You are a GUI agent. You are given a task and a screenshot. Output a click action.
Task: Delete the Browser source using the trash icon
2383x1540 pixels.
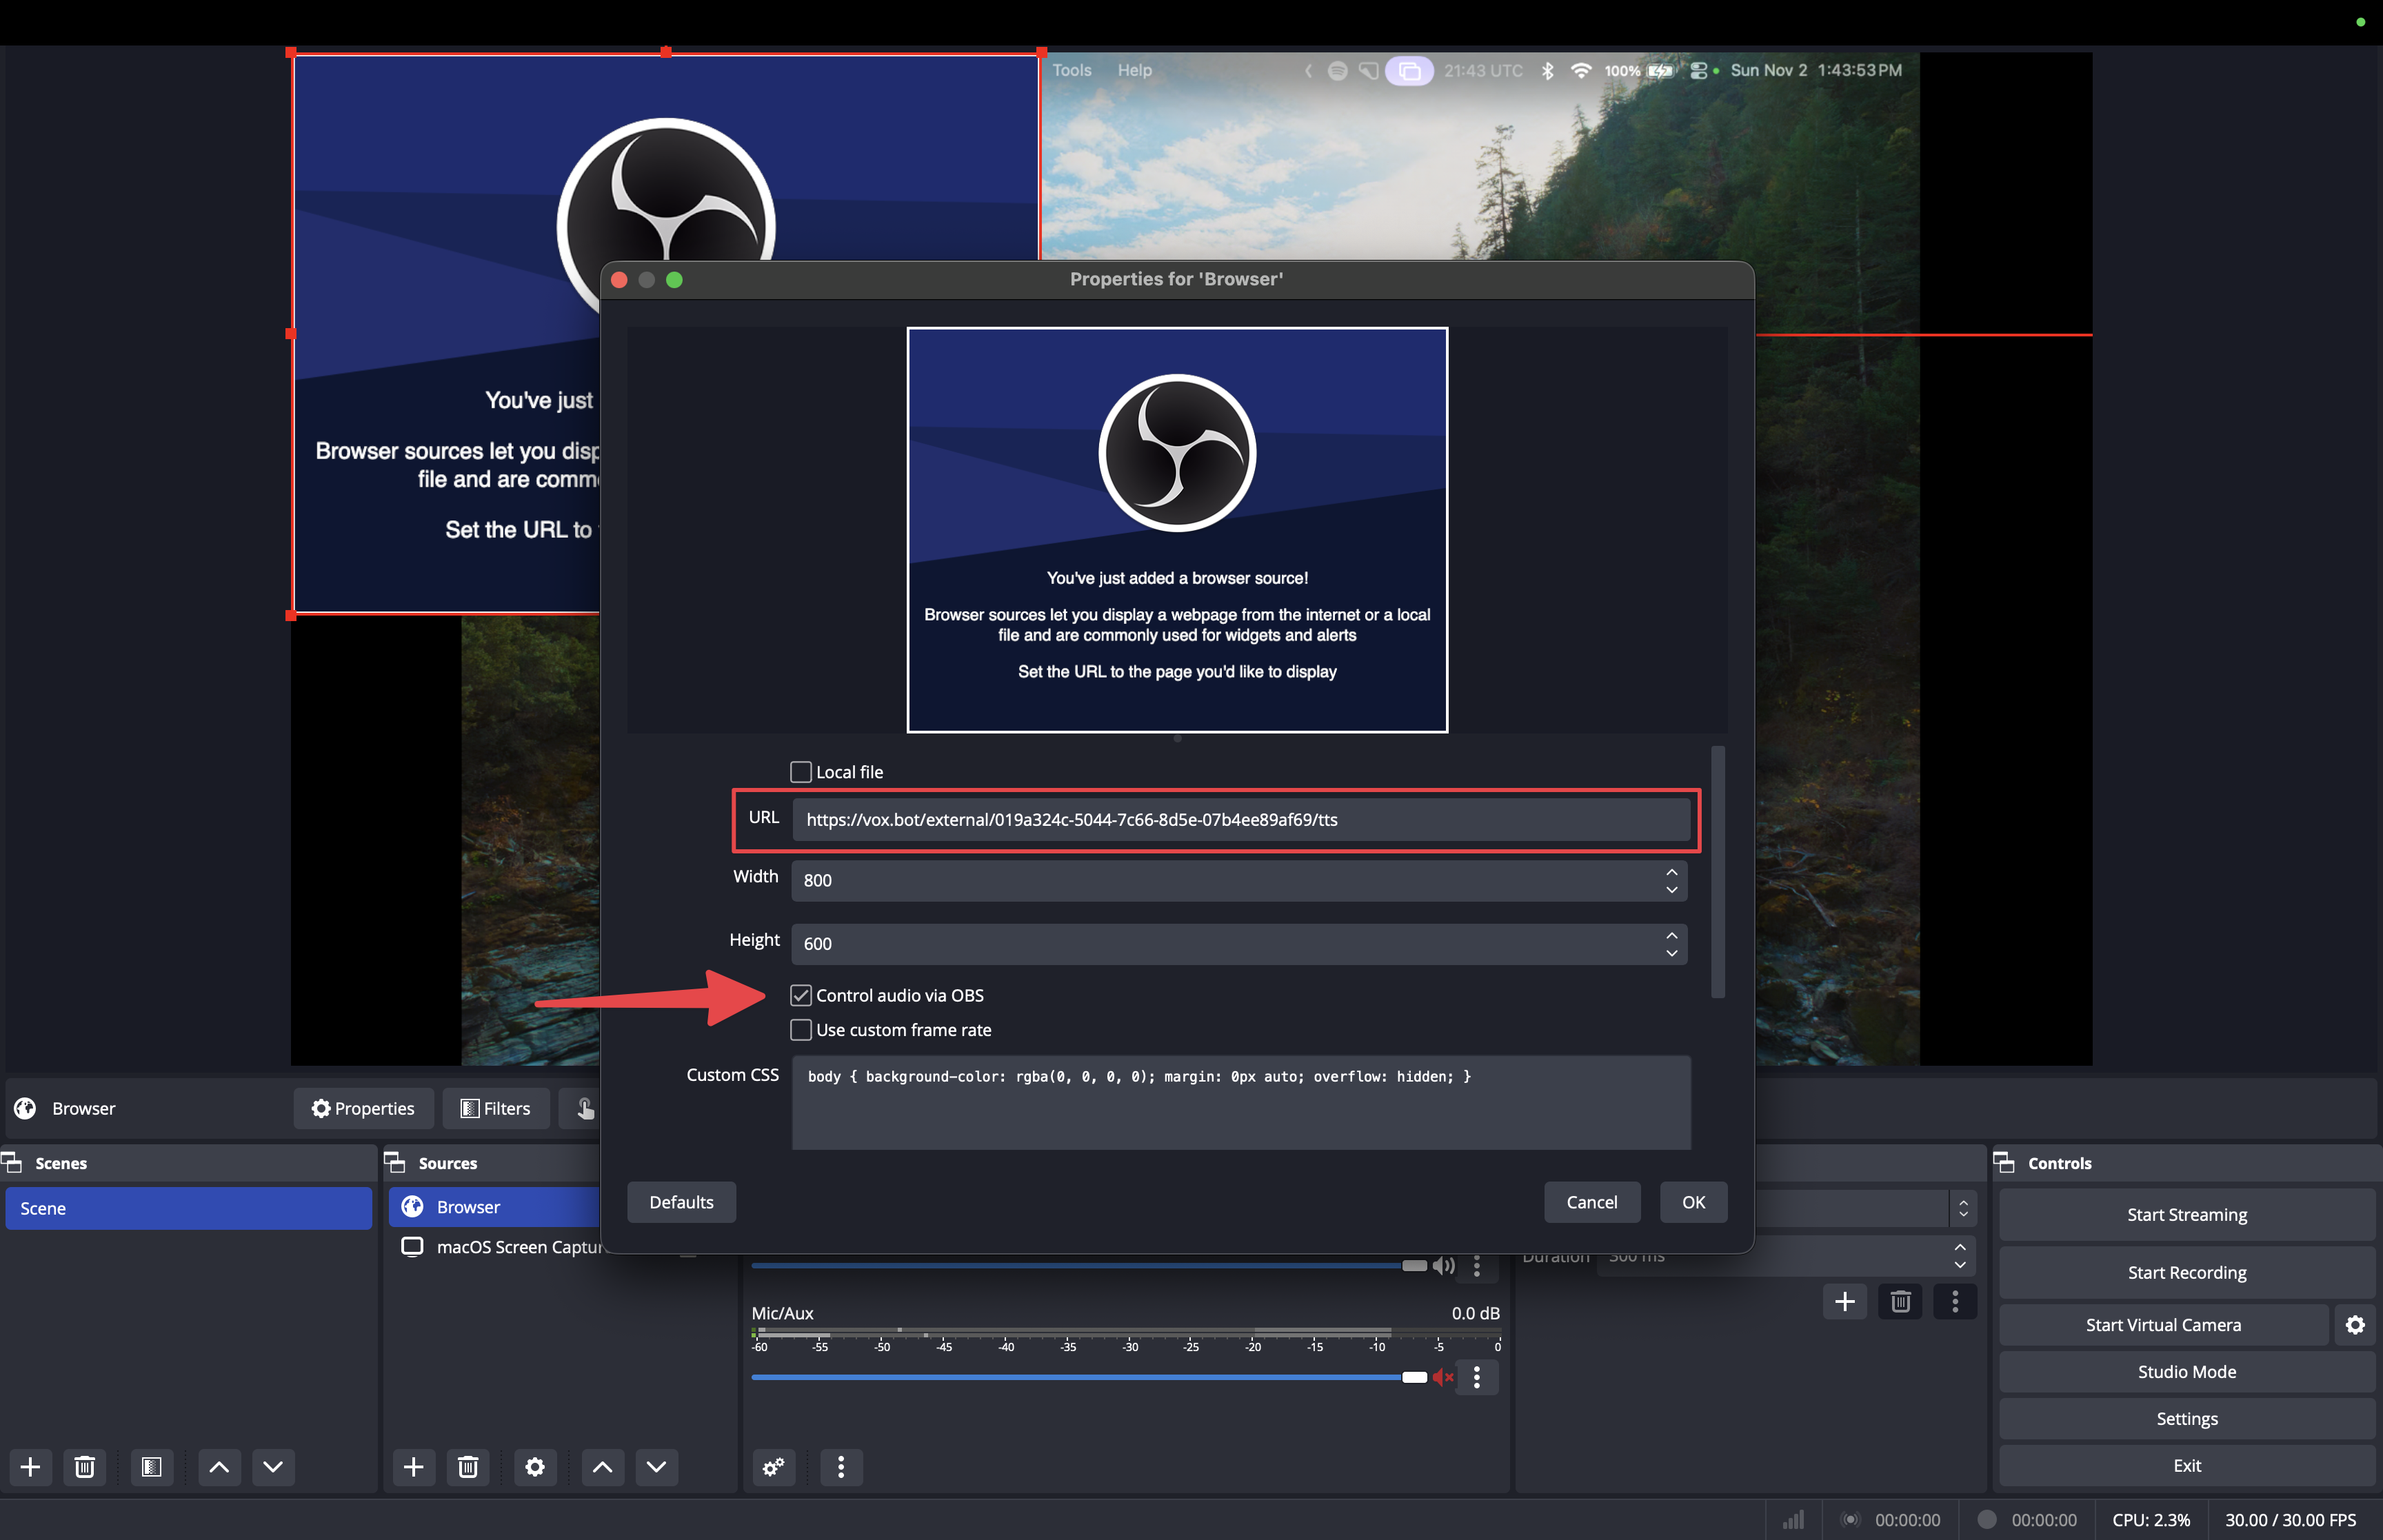(x=467, y=1467)
